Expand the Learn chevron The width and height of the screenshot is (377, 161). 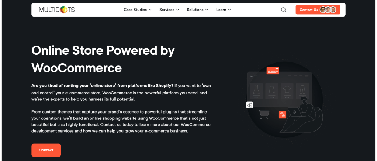pyautogui.click(x=229, y=10)
